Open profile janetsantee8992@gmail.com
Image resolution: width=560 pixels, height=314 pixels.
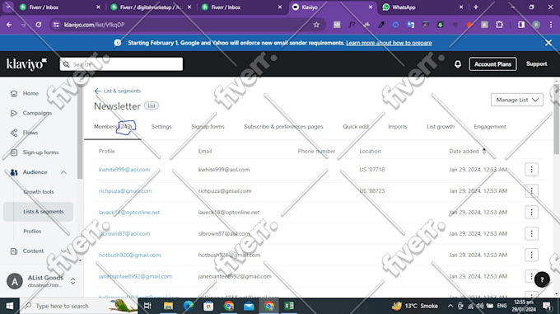(135, 276)
